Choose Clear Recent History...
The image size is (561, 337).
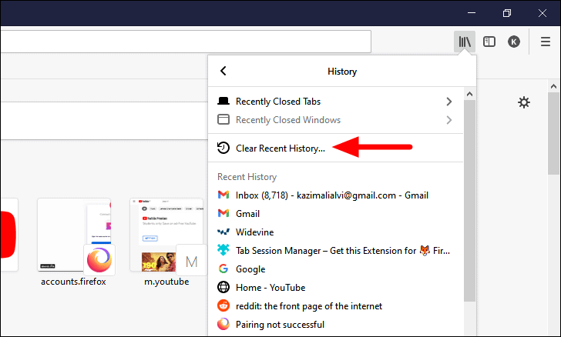click(335, 148)
